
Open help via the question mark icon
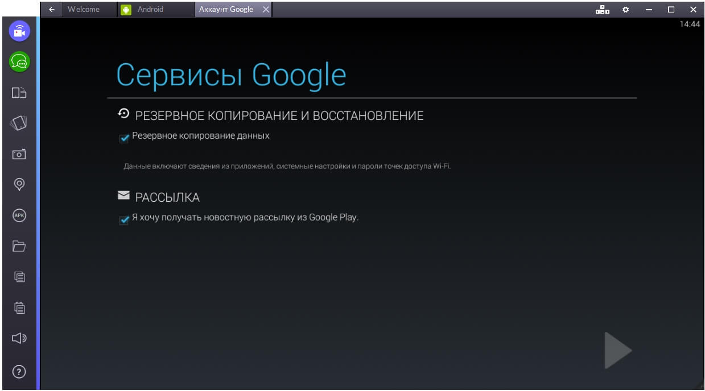[x=19, y=372]
